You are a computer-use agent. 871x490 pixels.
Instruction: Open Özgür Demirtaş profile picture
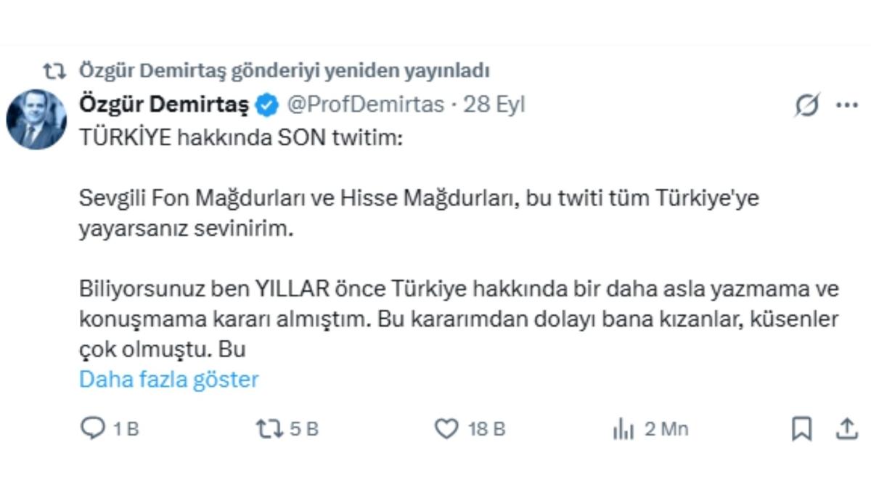pyautogui.click(x=36, y=120)
